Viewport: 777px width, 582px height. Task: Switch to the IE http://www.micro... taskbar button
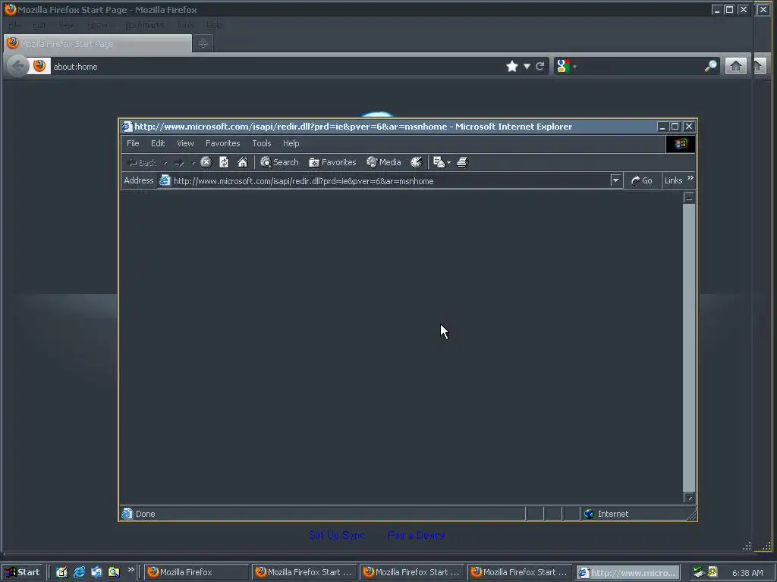click(628, 573)
